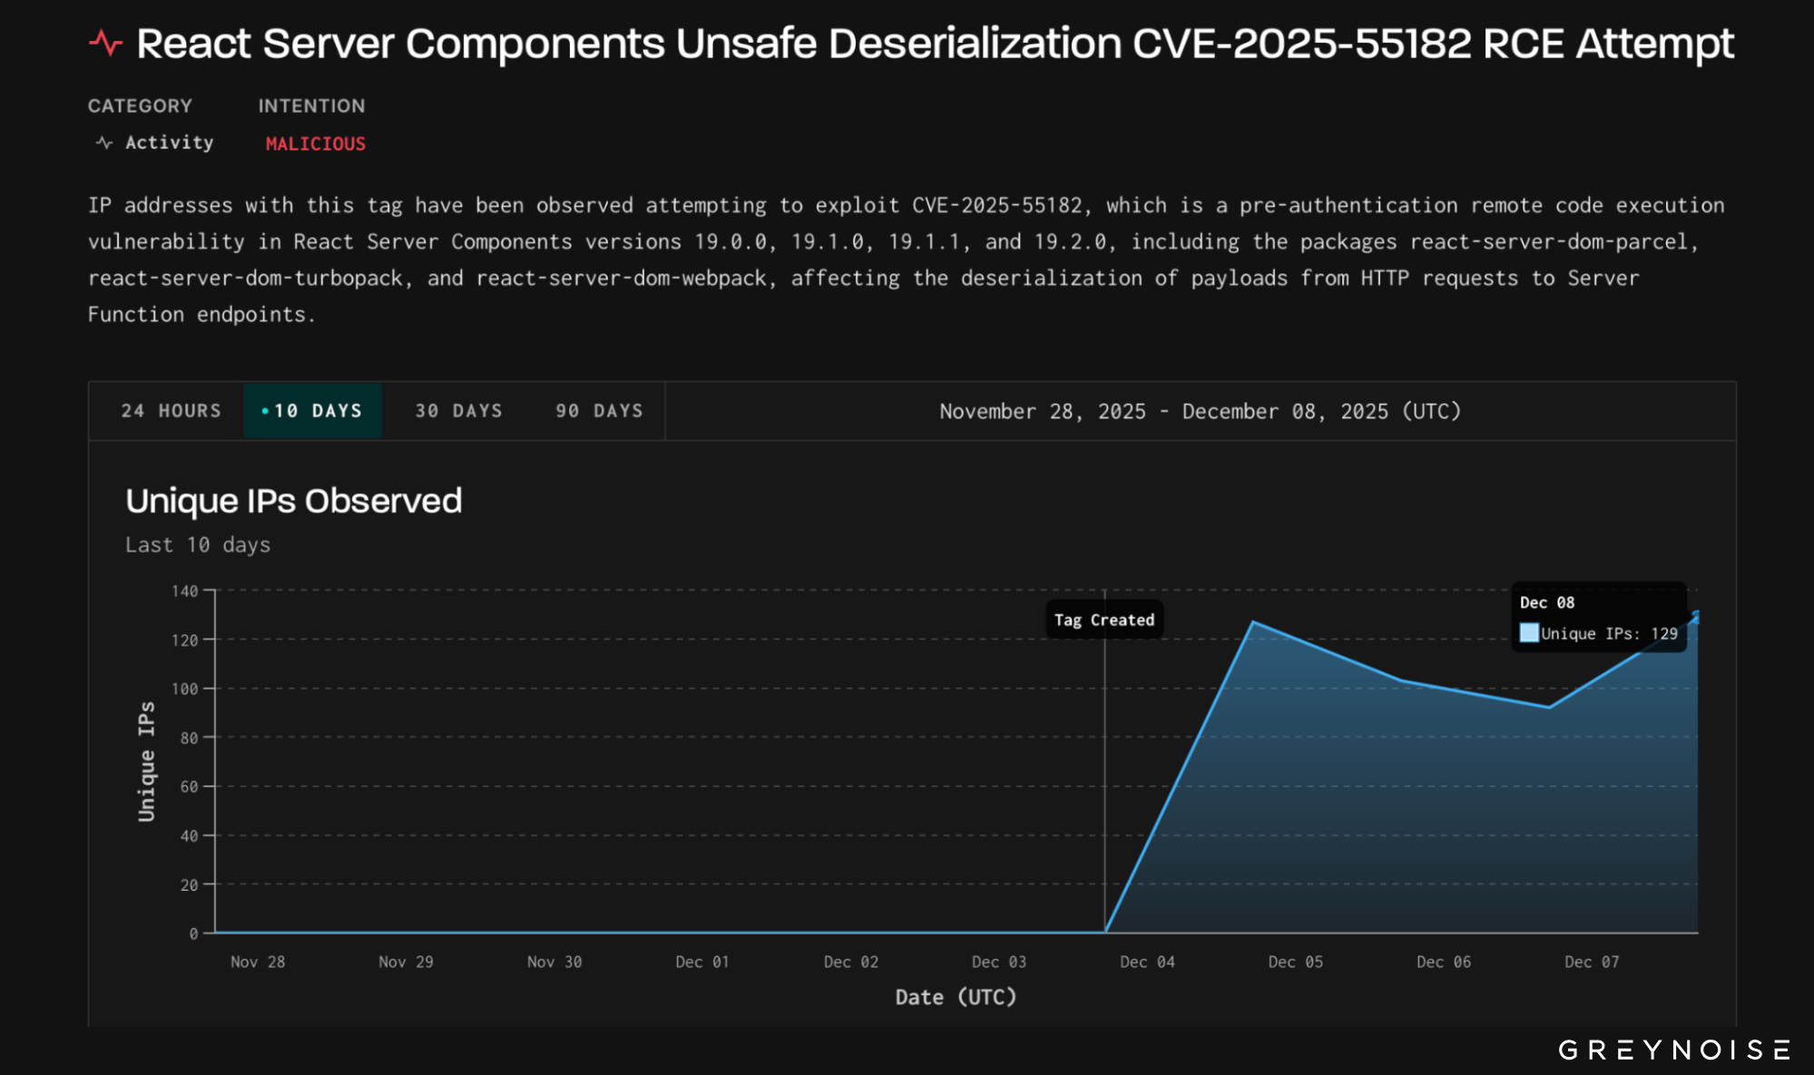Click the red pulse icon beside the title

click(x=105, y=44)
